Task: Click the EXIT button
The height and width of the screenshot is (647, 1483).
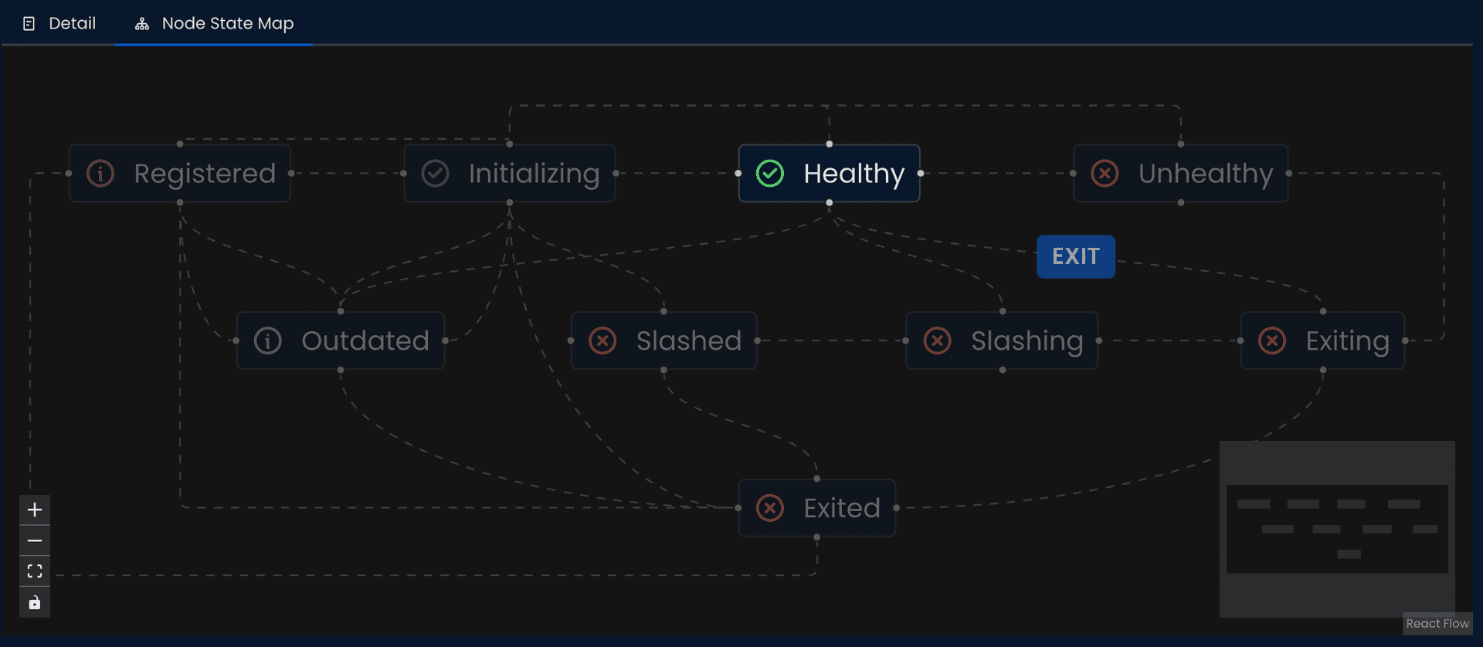Action: click(1075, 256)
